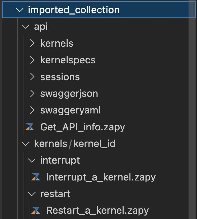Collapse the restart folder chevron
This screenshot has height=219, width=197.
[x=32, y=194]
